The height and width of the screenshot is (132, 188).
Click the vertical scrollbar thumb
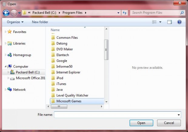[x=106, y=50]
